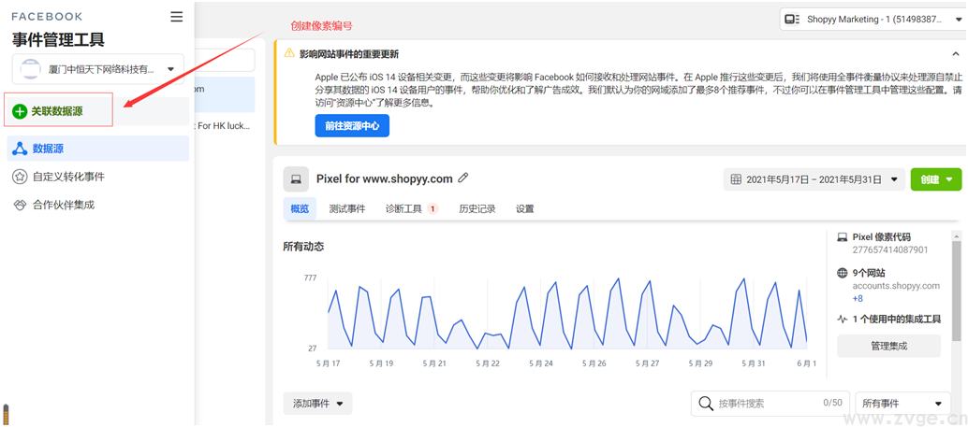The image size is (968, 427).
Task: Click the pencil icon to rename the pixel
Action: (x=463, y=178)
